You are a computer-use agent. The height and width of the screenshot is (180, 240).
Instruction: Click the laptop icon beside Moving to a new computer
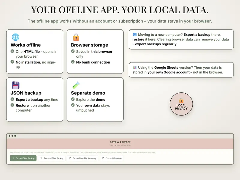135,34
